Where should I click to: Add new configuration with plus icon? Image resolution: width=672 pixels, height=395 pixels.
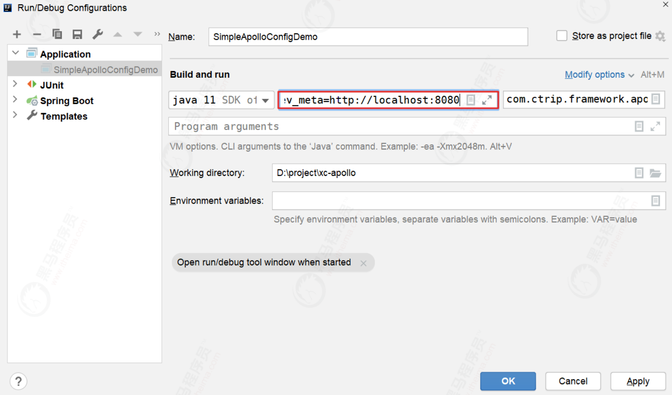point(17,35)
